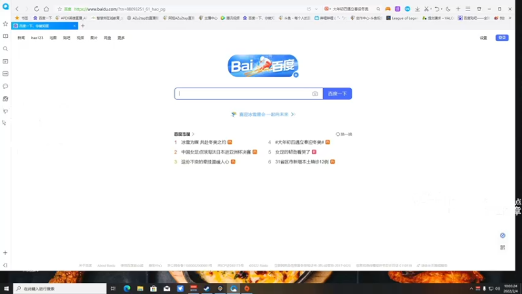Open hao123 in Baidu nav

[x=37, y=38]
